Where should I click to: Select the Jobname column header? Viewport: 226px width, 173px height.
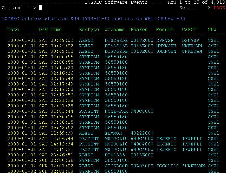click(115, 30)
